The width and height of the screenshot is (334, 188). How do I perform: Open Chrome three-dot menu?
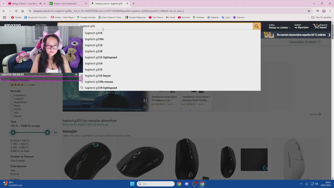coord(330,11)
